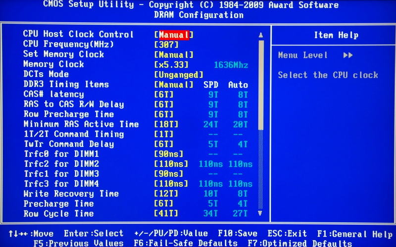Screen dimensions: 396x247
Task: Click the RAS to CAS R/W Delay label
Action: tap(74, 104)
